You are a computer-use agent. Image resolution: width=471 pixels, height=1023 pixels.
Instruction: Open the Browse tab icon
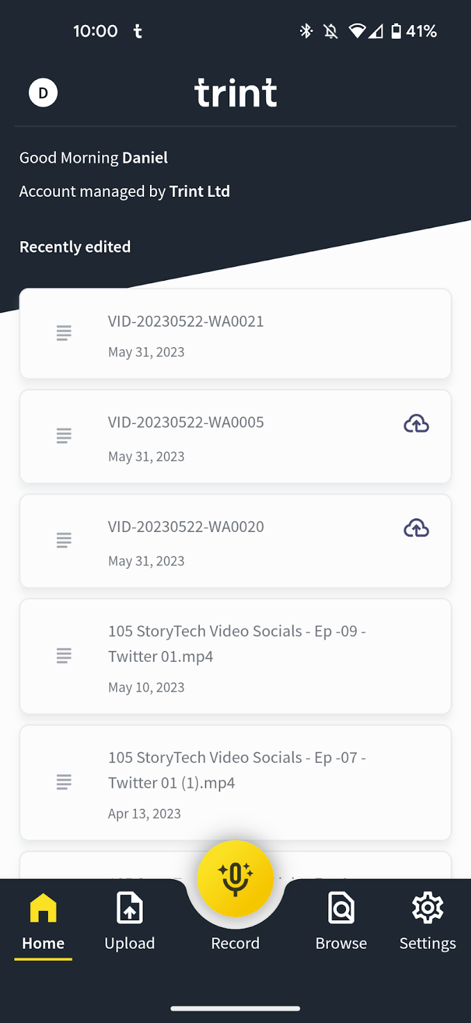(341, 908)
